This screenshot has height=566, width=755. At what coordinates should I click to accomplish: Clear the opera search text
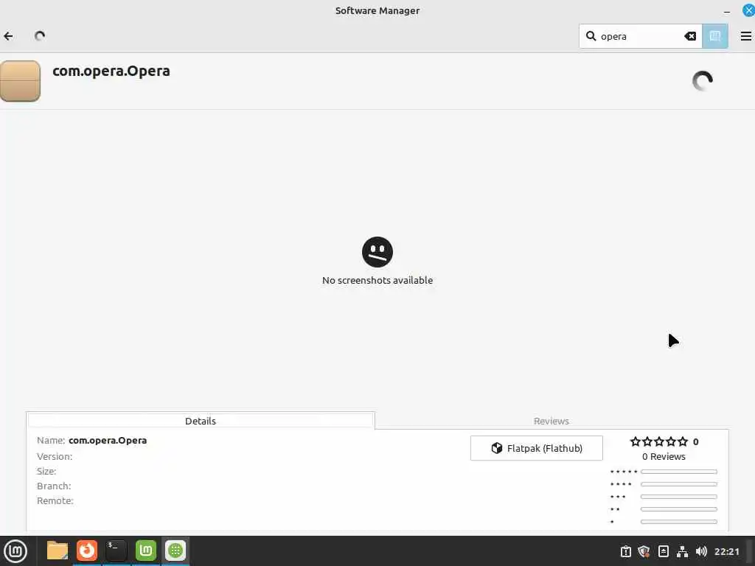(690, 36)
